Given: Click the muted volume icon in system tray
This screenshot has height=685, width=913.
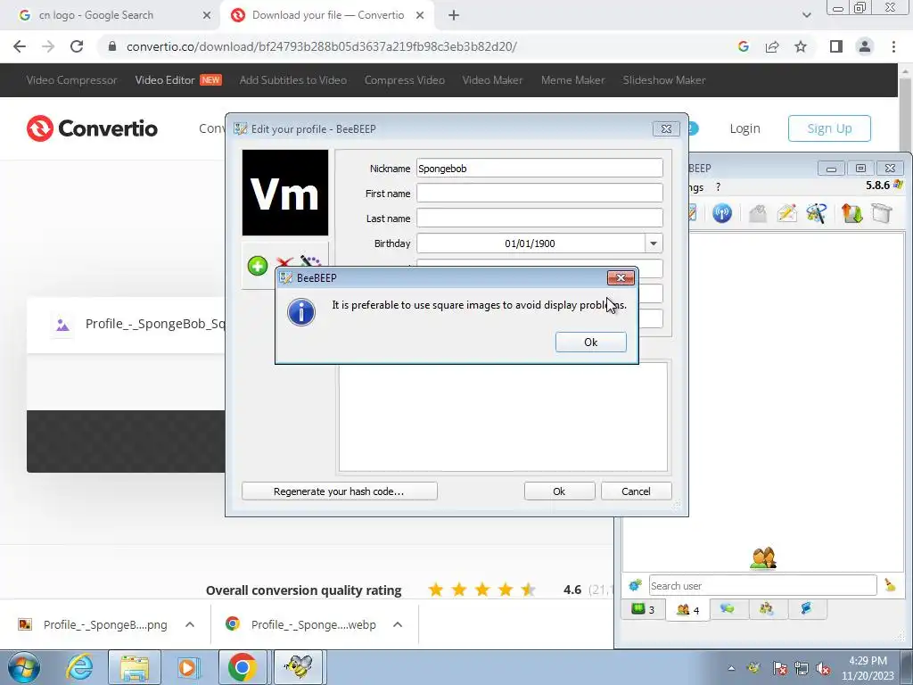Looking at the screenshot, I should tap(823, 668).
